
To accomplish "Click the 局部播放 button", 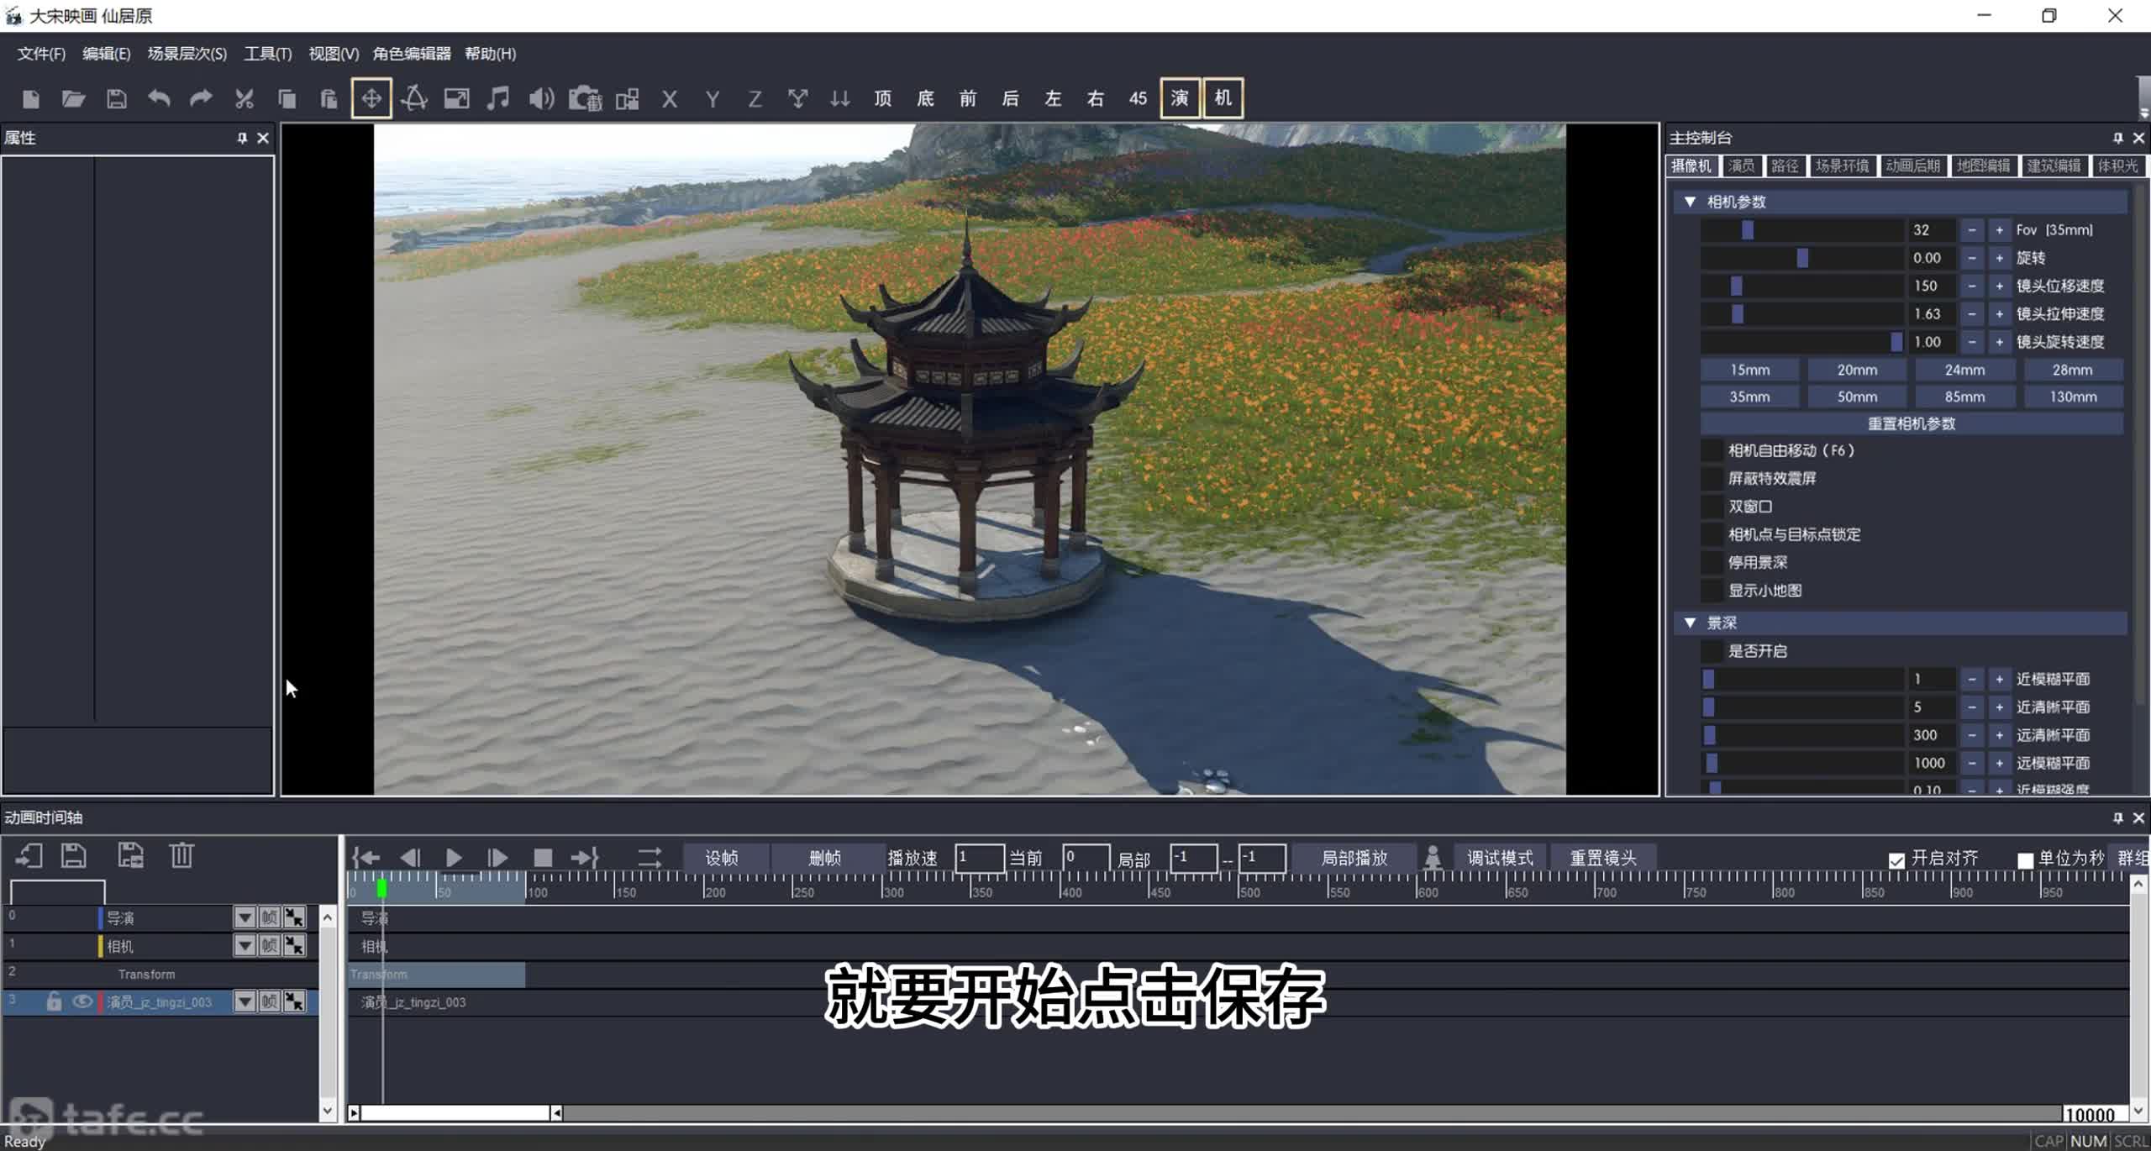I will coord(1354,858).
